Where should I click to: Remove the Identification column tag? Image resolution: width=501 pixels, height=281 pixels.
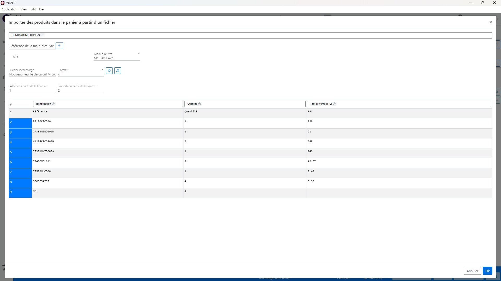coord(53,104)
